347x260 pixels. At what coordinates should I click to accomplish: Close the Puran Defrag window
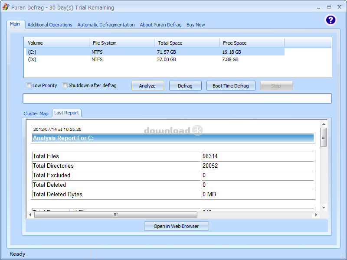(x=339, y=7)
